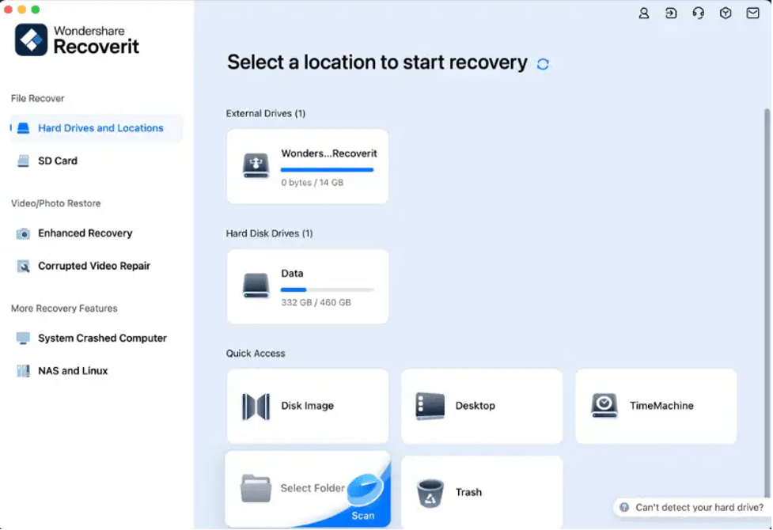This screenshot has height=530, width=773.
Task: Click the '0 bytes / 14 GB' text
Action: coord(312,183)
